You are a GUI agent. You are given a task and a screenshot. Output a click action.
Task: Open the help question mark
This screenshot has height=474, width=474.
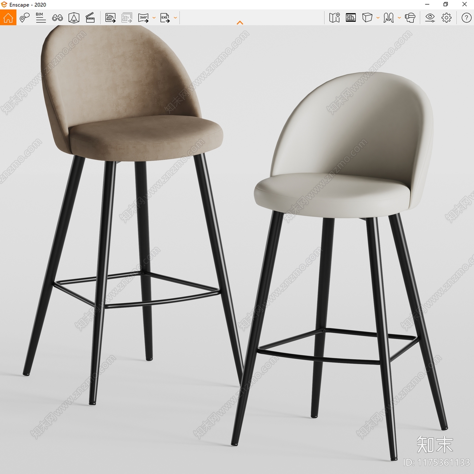[466, 18]
